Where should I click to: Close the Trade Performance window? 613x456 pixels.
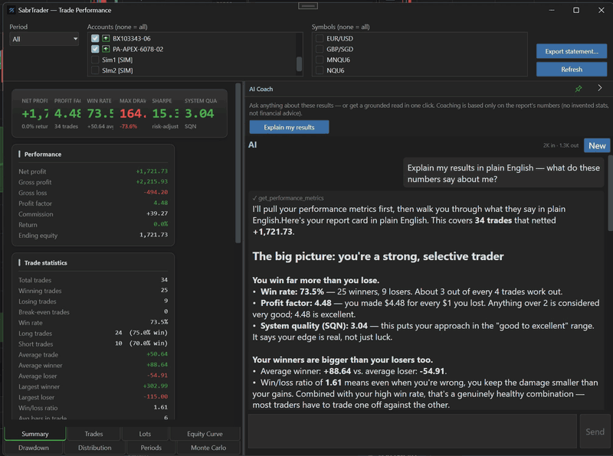pos(602,10)
